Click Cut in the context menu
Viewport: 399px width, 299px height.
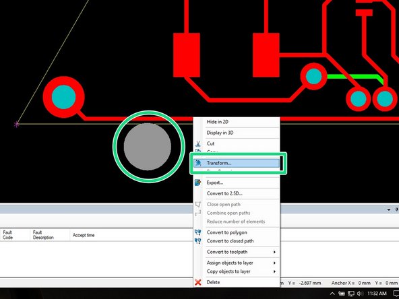[x=237, y=143]
